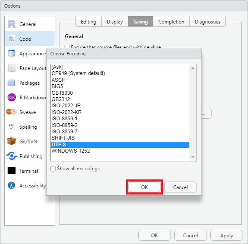Click the Terminal label in the sidebar
This screenshot has height=244, width=248.
tap(28, 171)
